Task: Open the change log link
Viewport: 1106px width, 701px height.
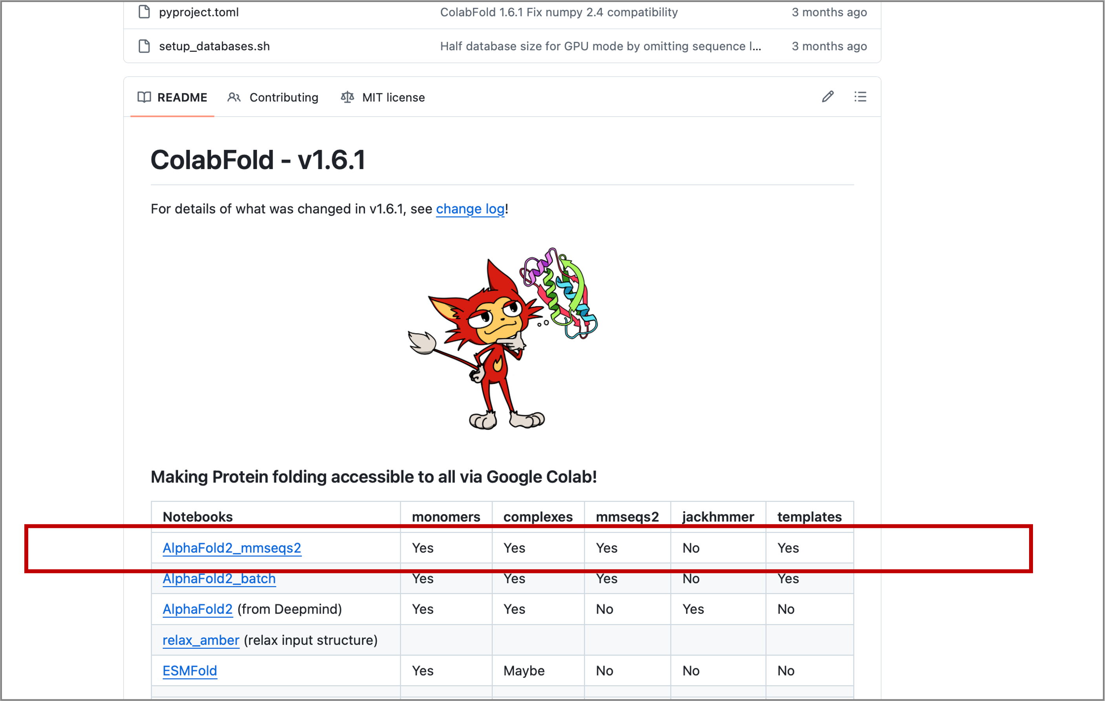Action: pyautogui.click(x=470, y=209)
